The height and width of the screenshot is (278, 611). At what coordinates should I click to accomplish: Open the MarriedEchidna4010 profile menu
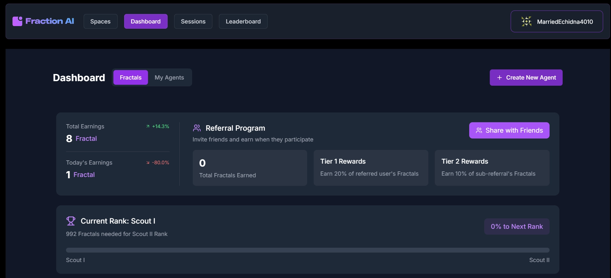(x=557, y=22)
